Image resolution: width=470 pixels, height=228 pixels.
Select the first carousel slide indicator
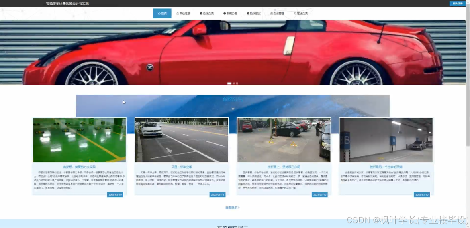pos(230,83)
